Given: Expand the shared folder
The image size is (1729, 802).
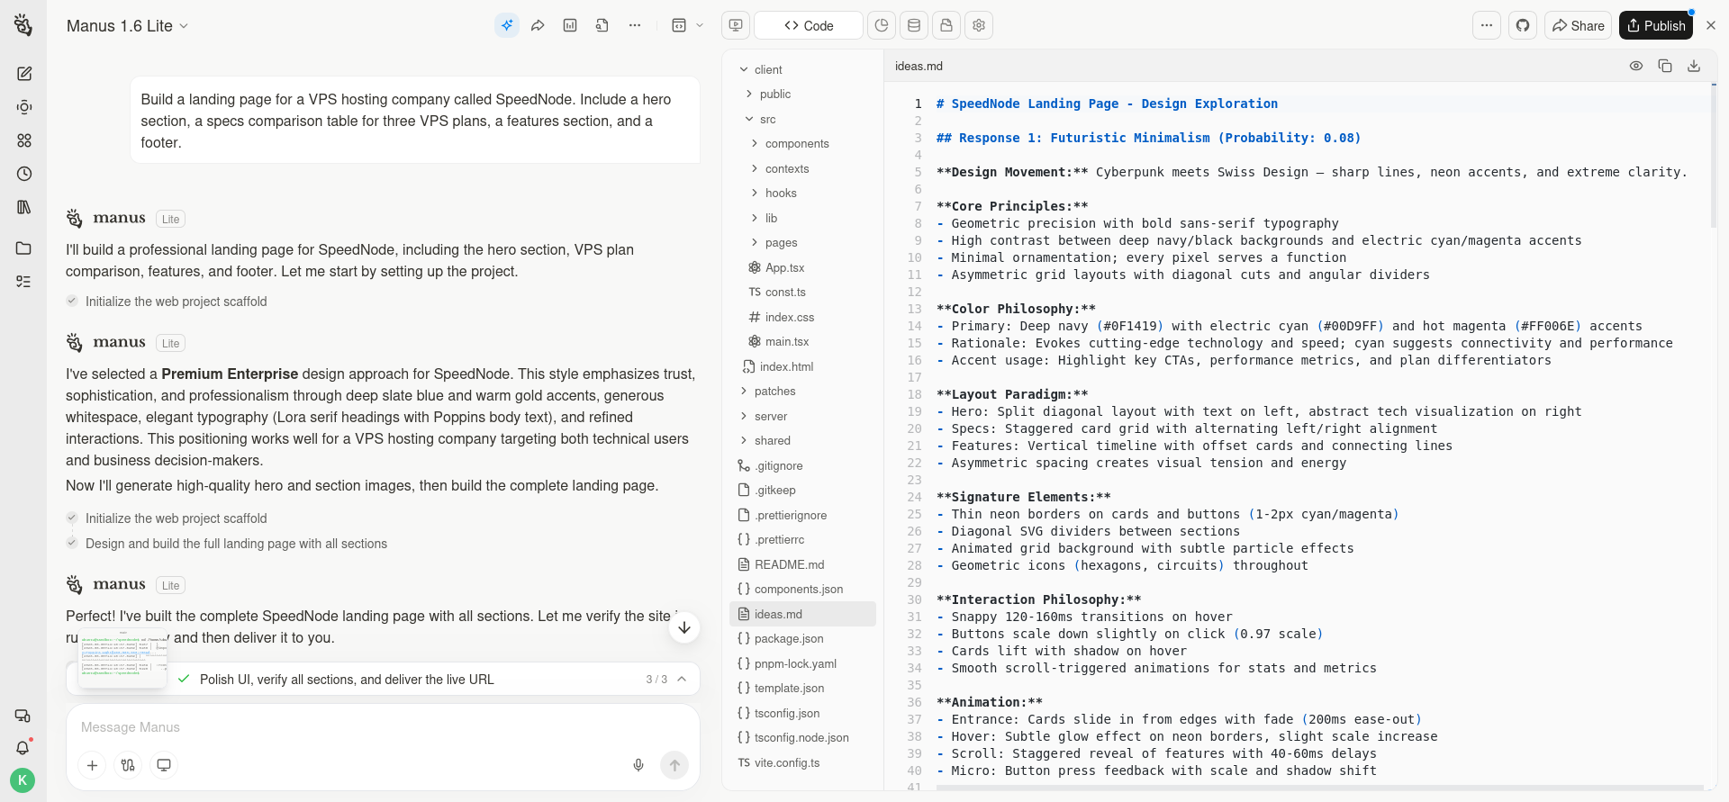Looking at the screenshot, I should click(744, 440).
